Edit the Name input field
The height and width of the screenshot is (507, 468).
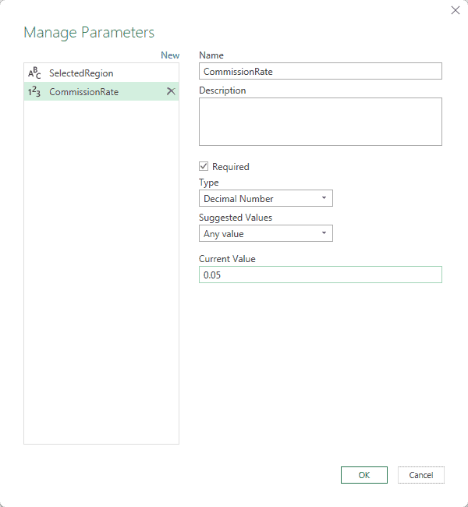pyautogui.click(x=321, y=71)
